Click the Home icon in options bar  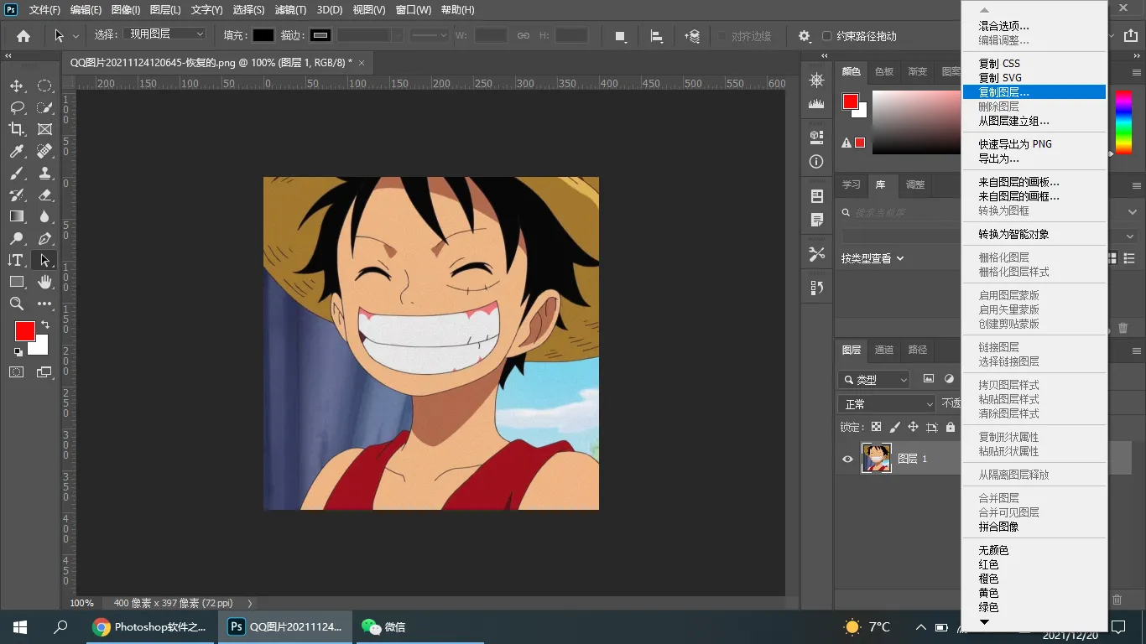[x=23, y=36]
